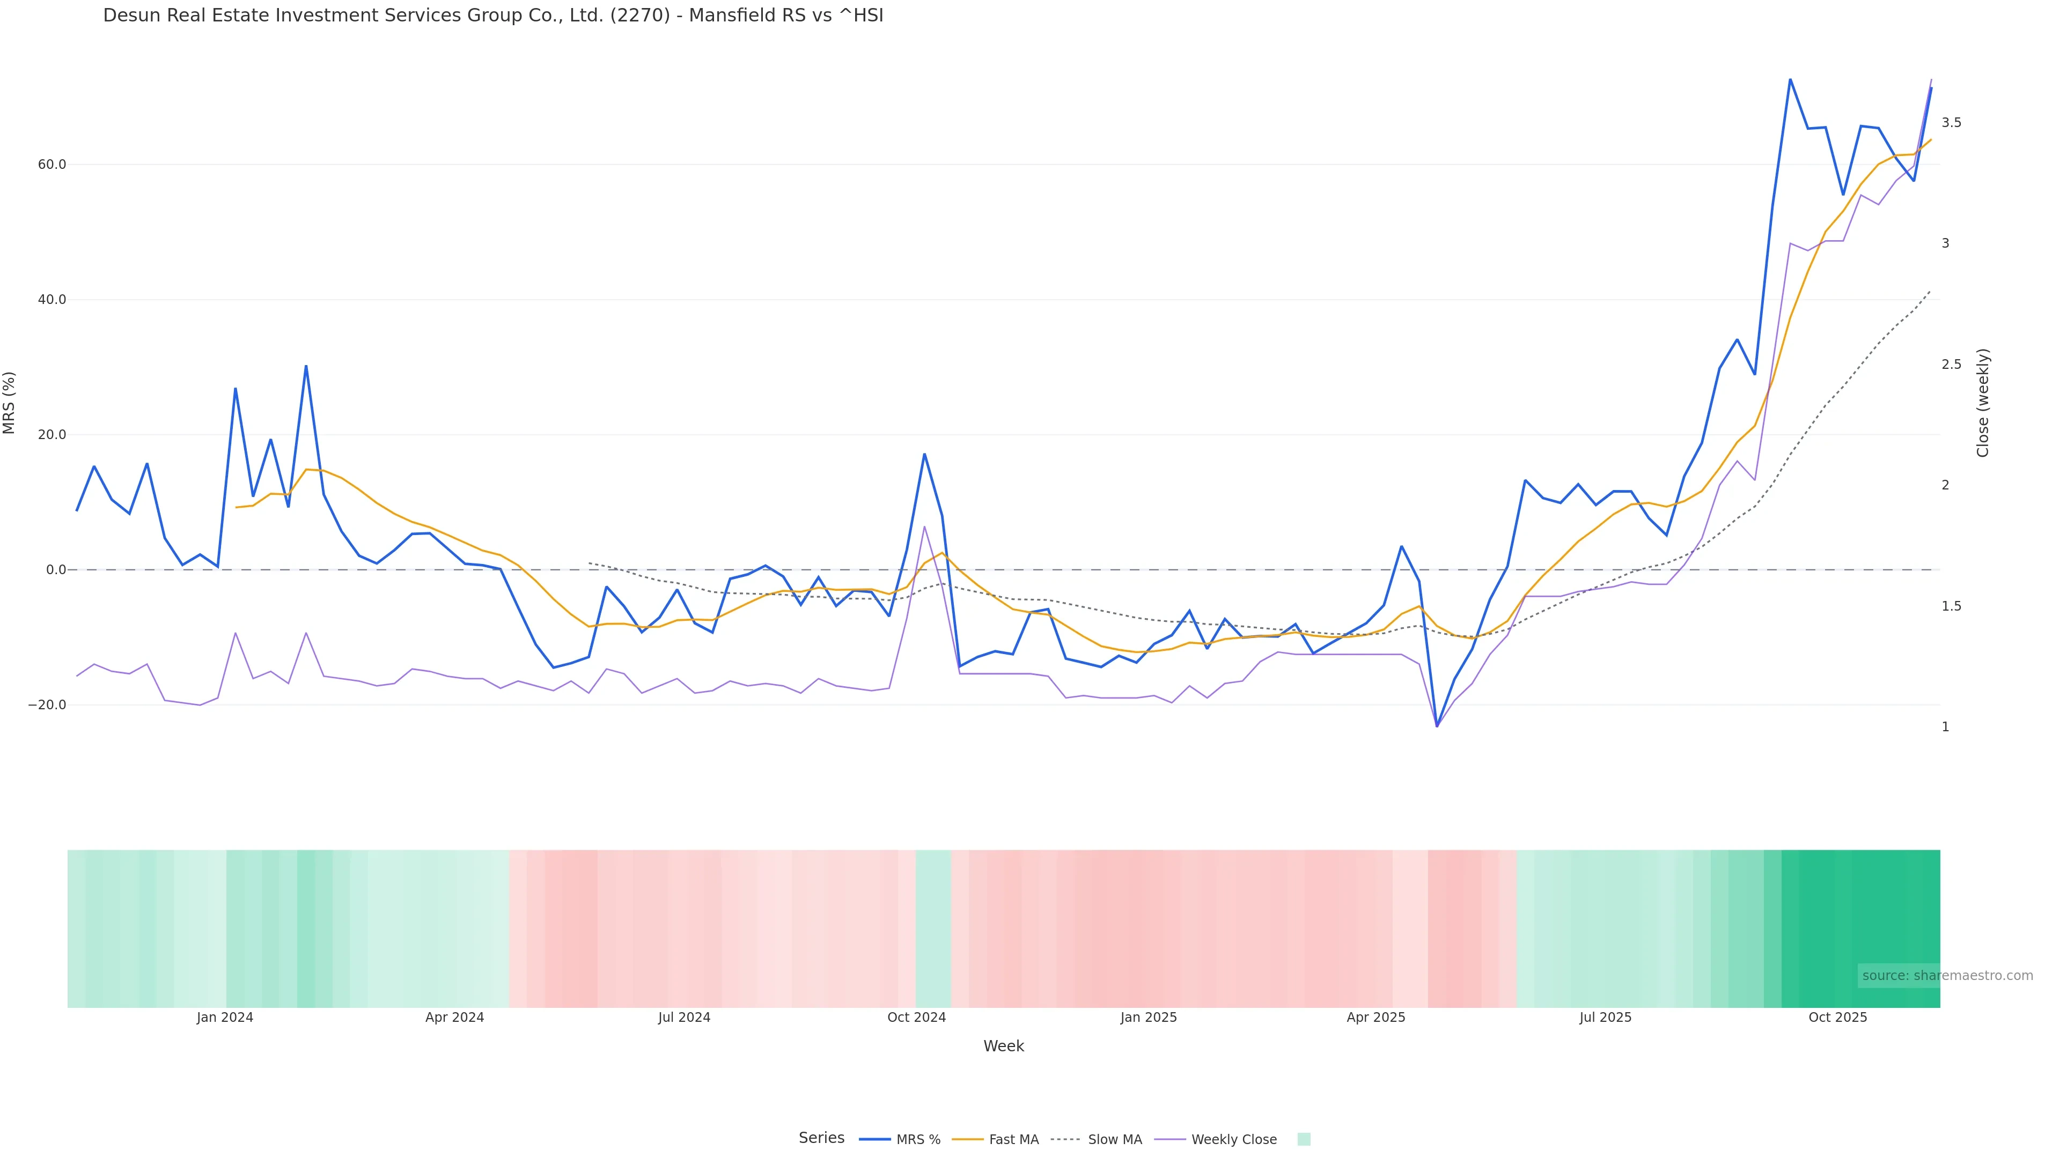Toggle Slow MA dotted line legend entry
This screenshot has width=2060, height=1158.
1115,1140
